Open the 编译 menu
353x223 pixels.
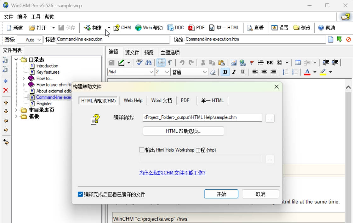[x=22, y=17]
